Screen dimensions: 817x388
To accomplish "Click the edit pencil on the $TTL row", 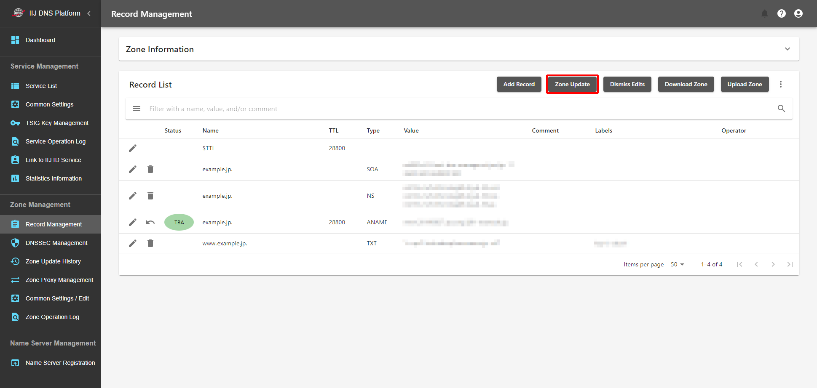I will click(133, 148).
